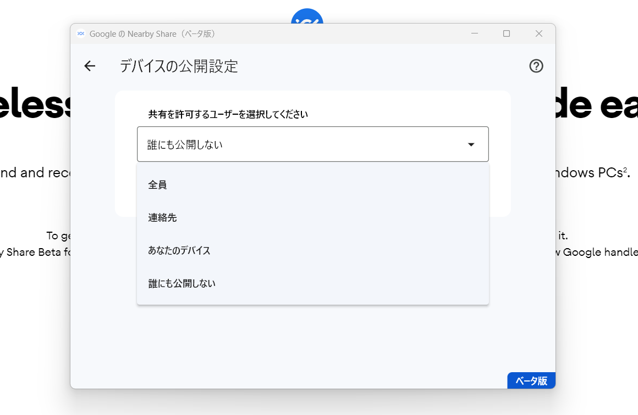638x415 pixels.
Task: Click the デバイスの公開設定 heading
Action: coord(179,66)
